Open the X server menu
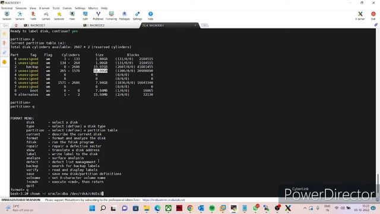 coord(45,8)
